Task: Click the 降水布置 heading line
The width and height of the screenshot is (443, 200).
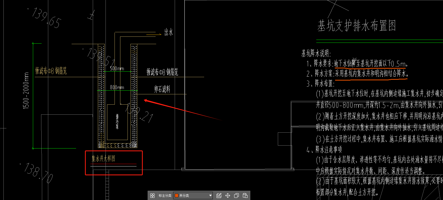Action: (x=321, y=83)
